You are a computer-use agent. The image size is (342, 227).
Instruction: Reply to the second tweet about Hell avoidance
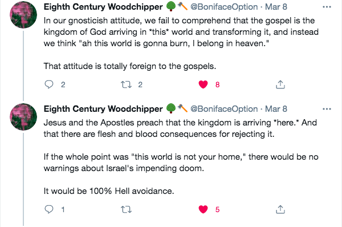click(x=49, y=209)
